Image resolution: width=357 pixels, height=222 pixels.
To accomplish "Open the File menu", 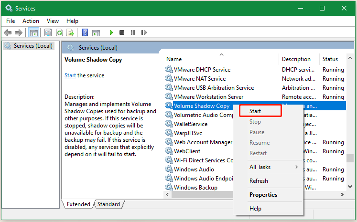I will [x=11, y=21].
